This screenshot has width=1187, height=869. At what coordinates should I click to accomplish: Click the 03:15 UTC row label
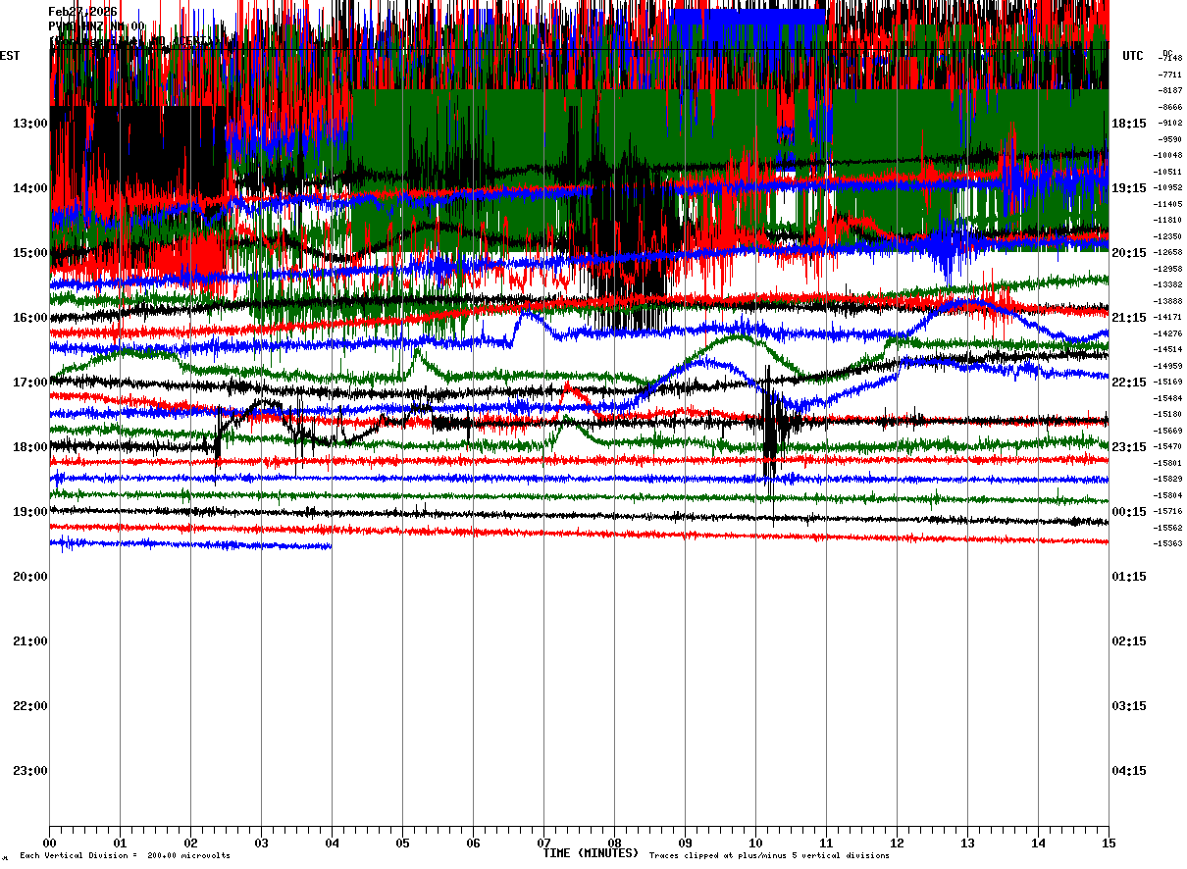coord(1129,706)
